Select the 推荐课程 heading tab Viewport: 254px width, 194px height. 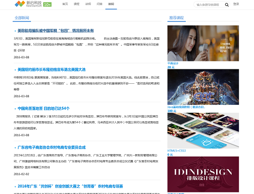tap(176, 18)
